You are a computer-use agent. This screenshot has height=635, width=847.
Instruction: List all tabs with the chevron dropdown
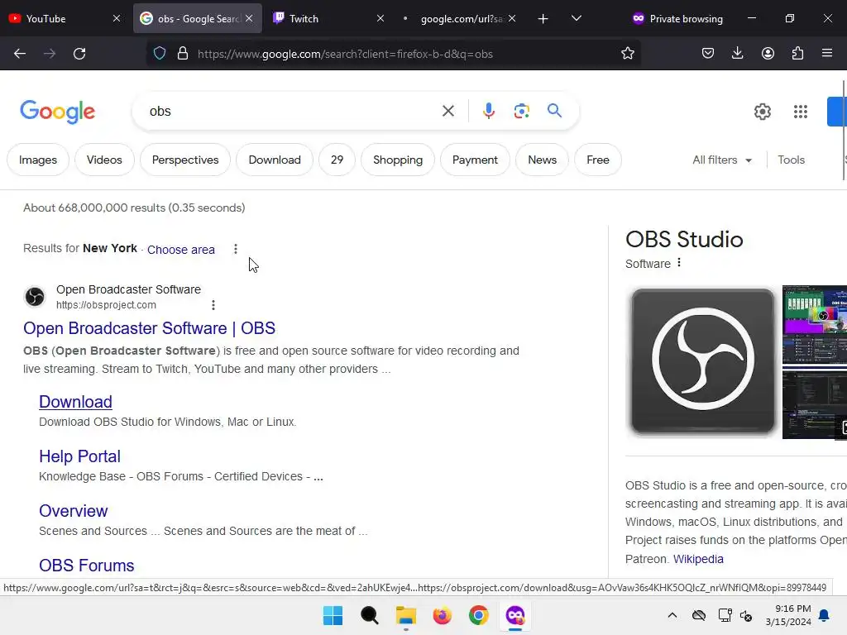pyautogui.click(x=577, y=18)
